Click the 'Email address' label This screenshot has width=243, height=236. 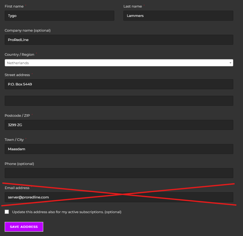click(17, 188)
